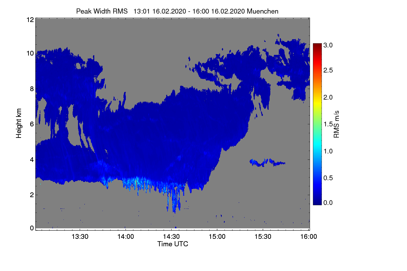Click the "RMS m/s" colorbar label
Viewport: 407px width, 271px height.
coord(336,124)
